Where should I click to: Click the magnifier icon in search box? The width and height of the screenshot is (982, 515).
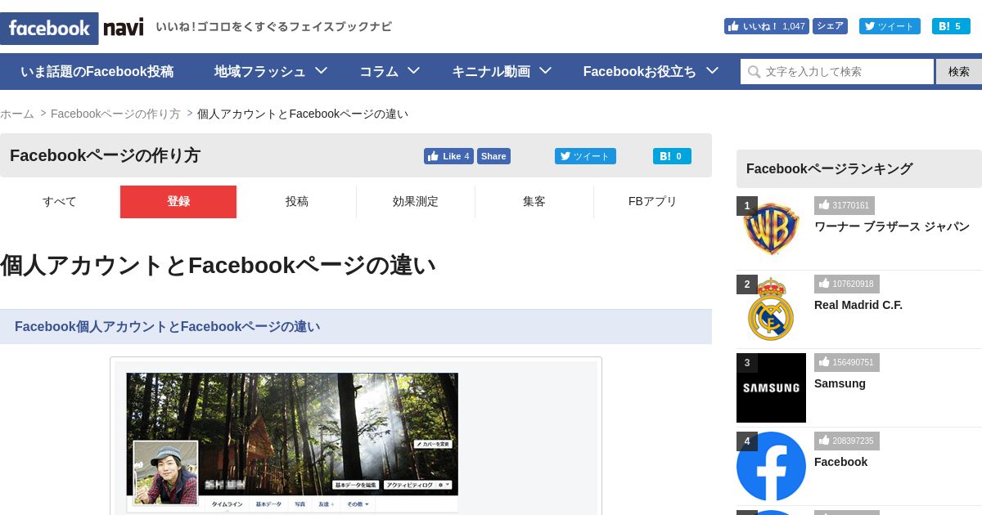click(754, 72)
